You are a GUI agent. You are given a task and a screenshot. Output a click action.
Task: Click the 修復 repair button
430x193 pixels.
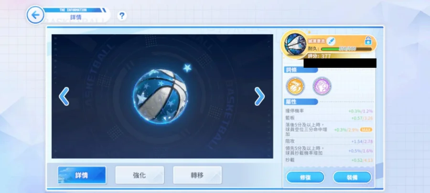click(305, 177)
